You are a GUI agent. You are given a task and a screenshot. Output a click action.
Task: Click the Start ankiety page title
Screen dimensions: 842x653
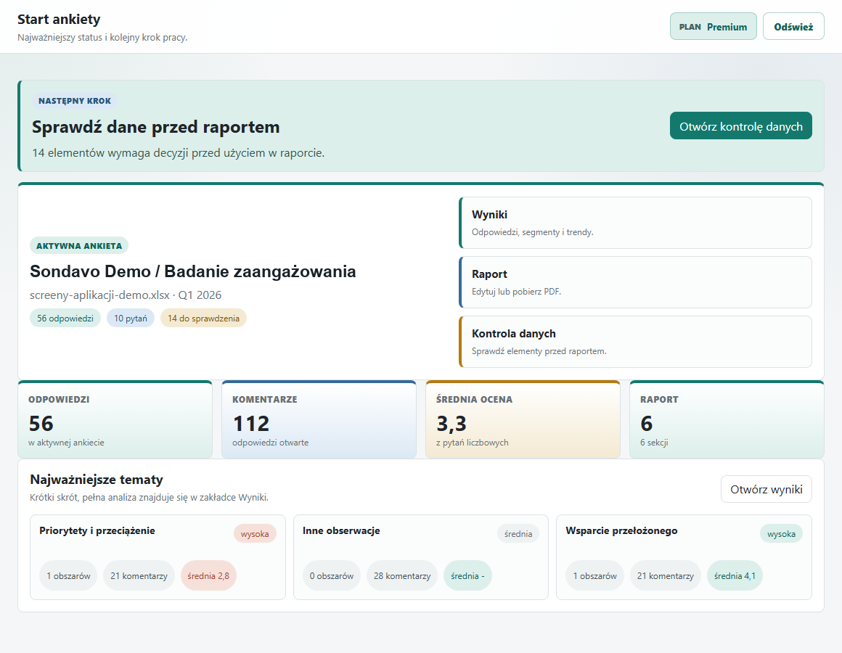click(x=59, y=20)
